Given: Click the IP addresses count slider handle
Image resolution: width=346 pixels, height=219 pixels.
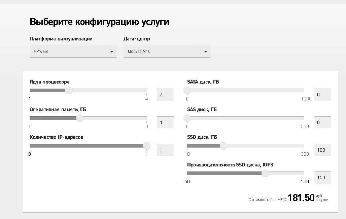Looking at the screenshot, I should point(146,146).
